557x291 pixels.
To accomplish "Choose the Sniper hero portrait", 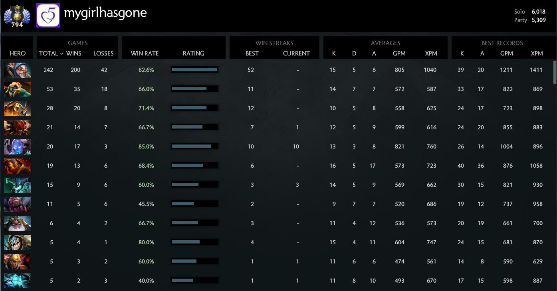I will click(x=17, y=223).
